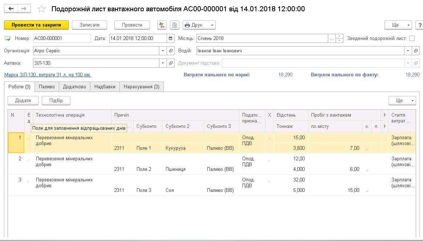423x241 pixels.
Task: Add document to favorites with star icon
Action: [42, 9]
